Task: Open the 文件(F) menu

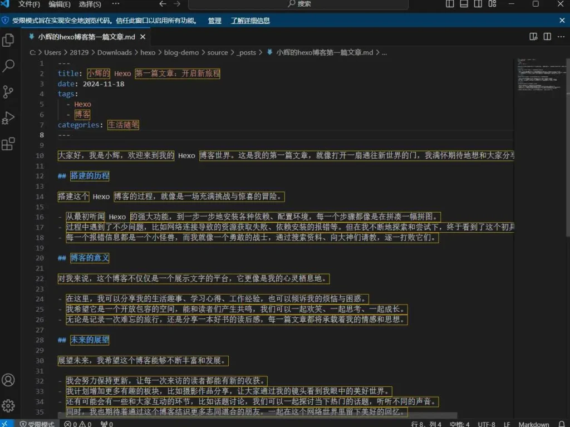Action: [x=29, y=4]
